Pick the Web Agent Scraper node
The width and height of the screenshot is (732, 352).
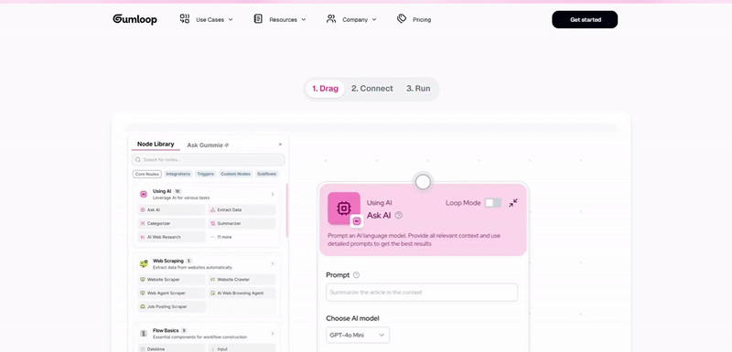(171, 293)
